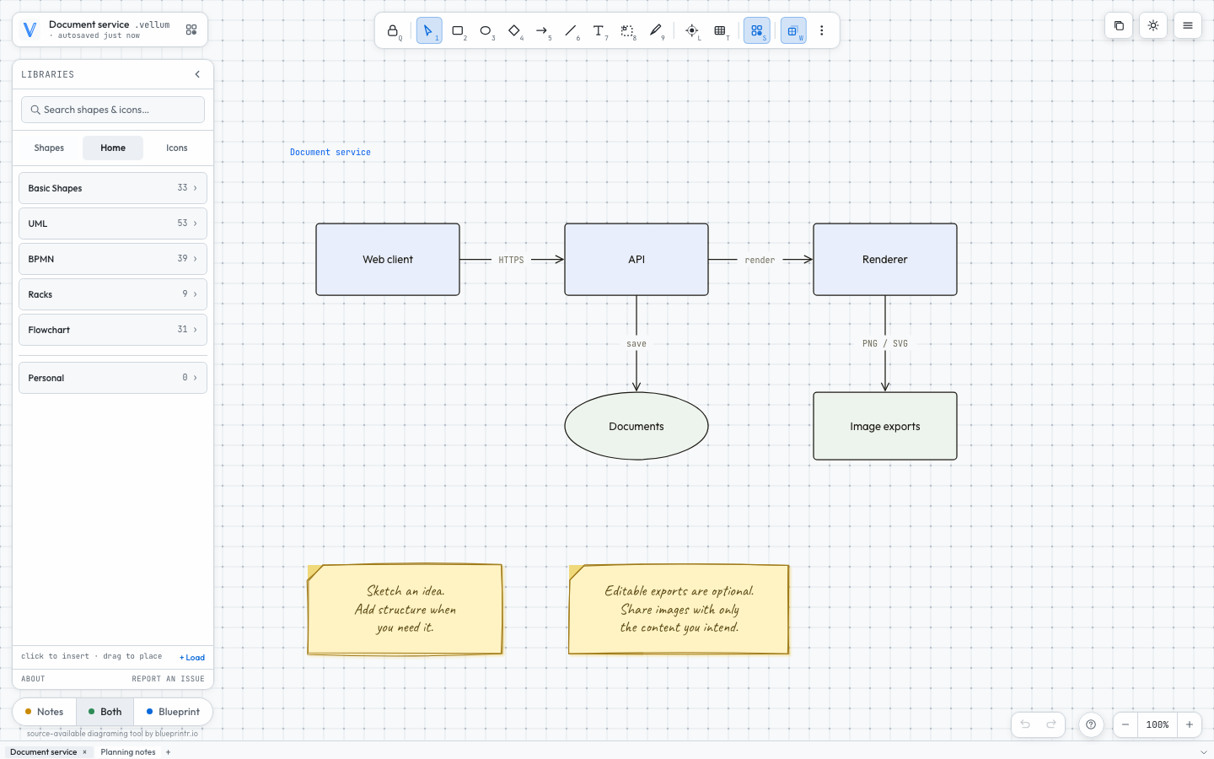This screenshot has width=1214, height=759.
Task: Select the frame selection tool
Action: tap(627, 30)
